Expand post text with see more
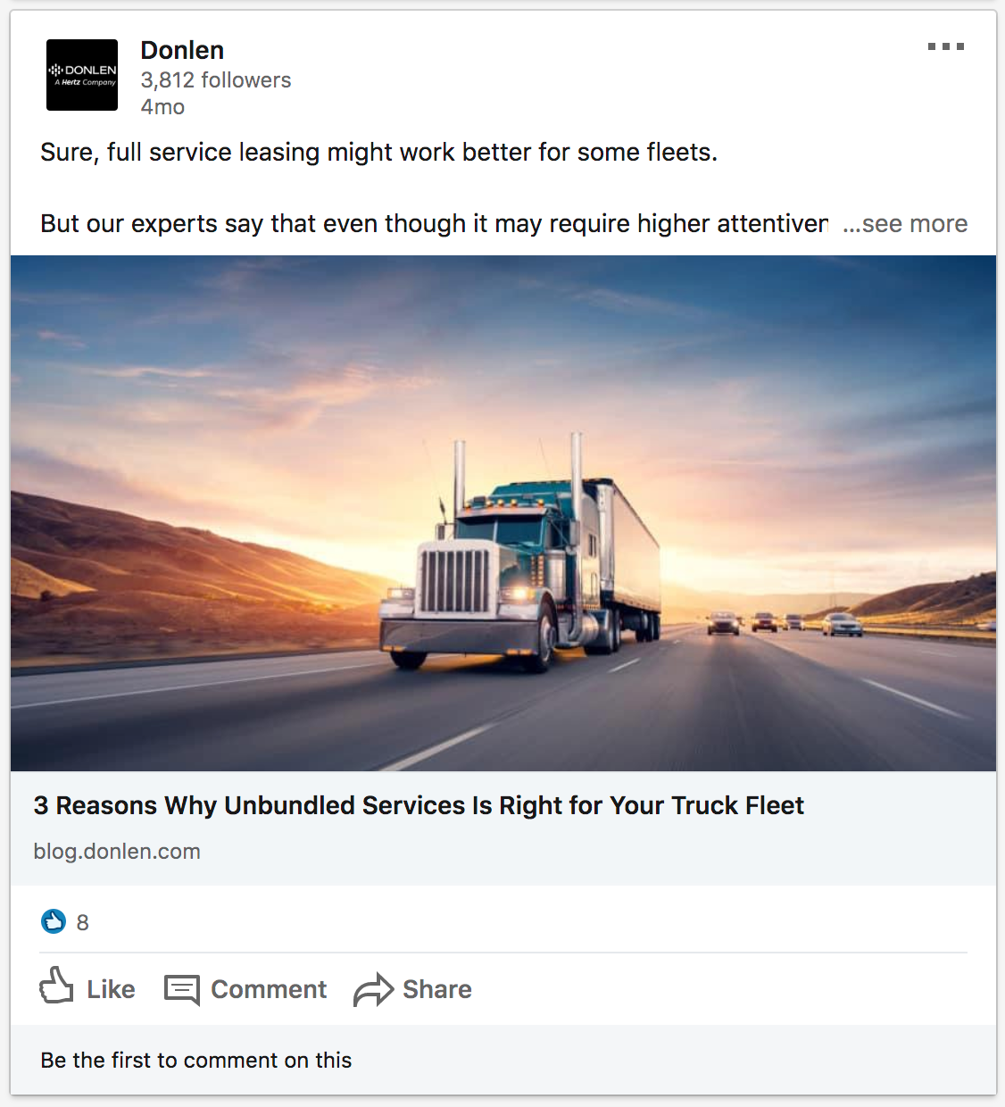 pos(905,223)
